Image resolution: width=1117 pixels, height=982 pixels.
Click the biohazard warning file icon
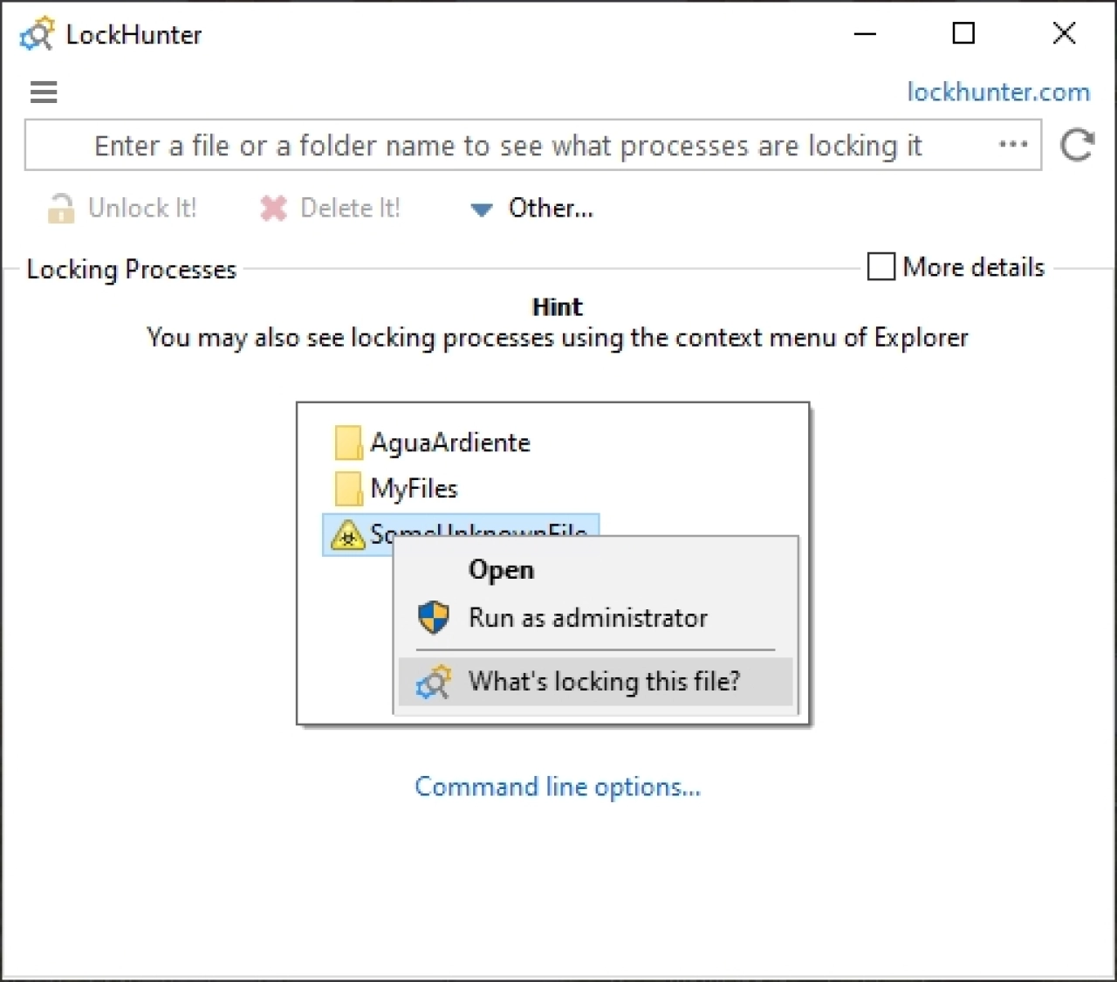[347, 535]
